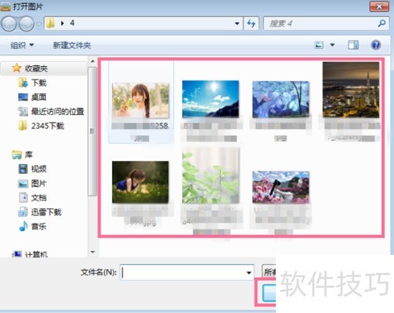This screenshot has height=313, width=394.
Task: Expand the address bar history dropdown
Action: pyautogui.click(x=237, y=24)
